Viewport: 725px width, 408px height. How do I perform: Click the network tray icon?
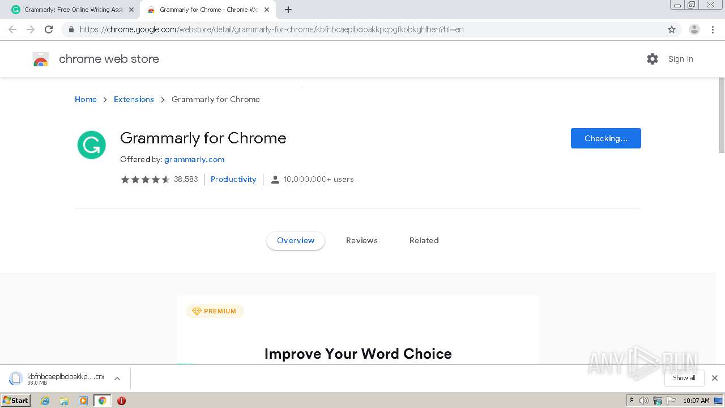pyautogui.click(x=658, y=401)
